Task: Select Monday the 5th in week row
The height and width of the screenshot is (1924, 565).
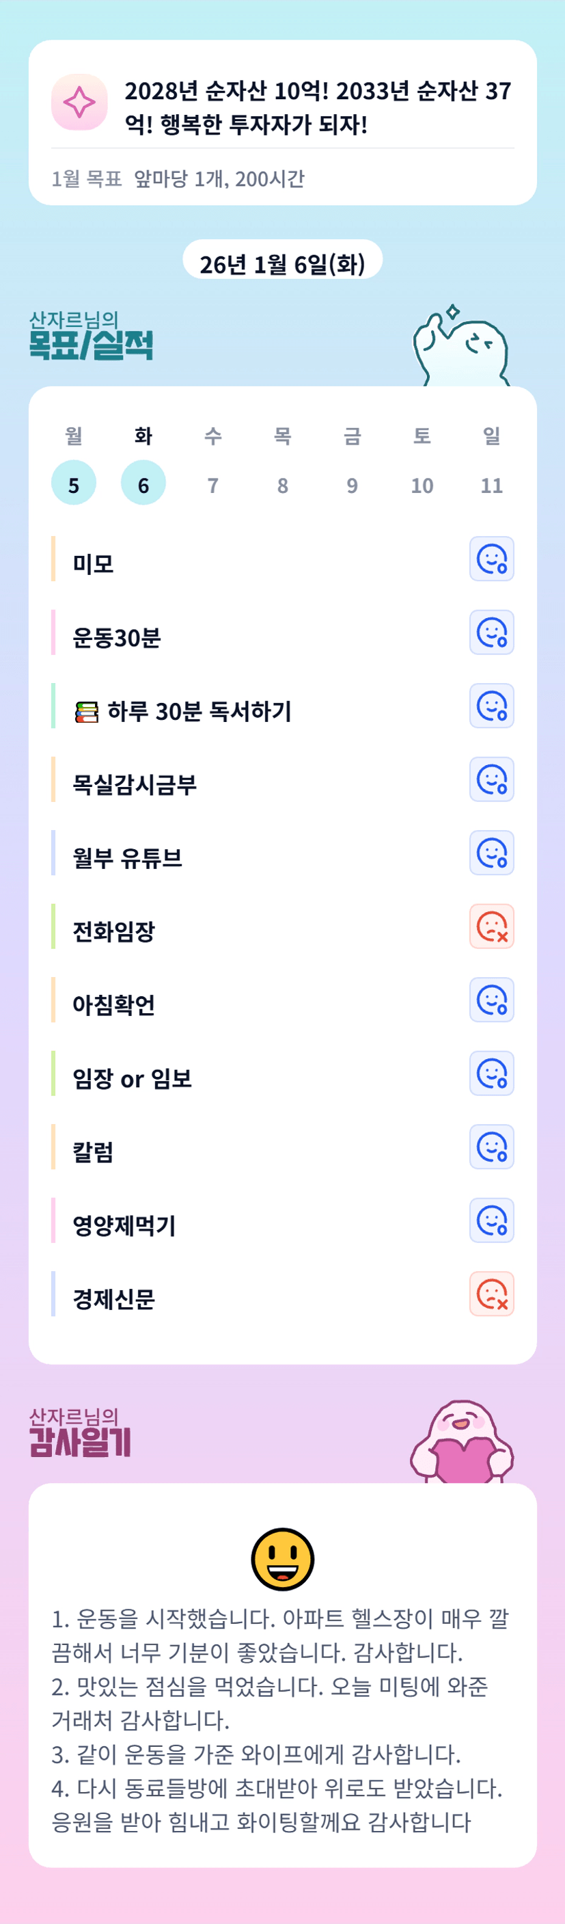Action: pyautogui.click(x=73, y=484)
